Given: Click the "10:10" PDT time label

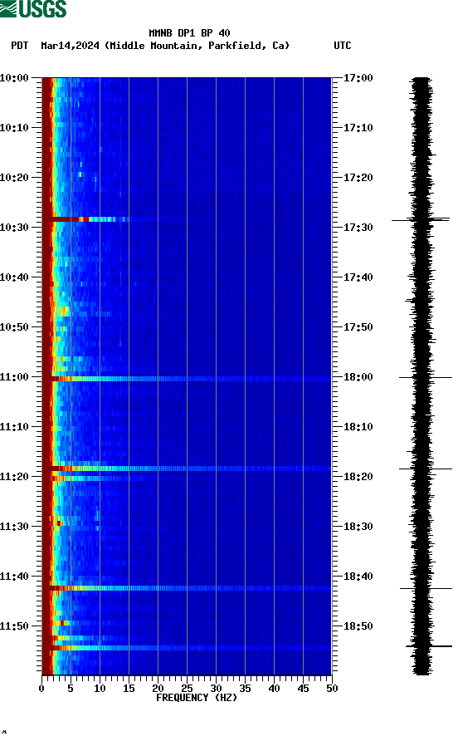Looking at the screenshot, I should (14, 128).
